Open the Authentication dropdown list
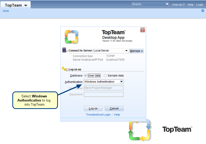The height and width of the screenshot is (144, 206). (122, 82)
